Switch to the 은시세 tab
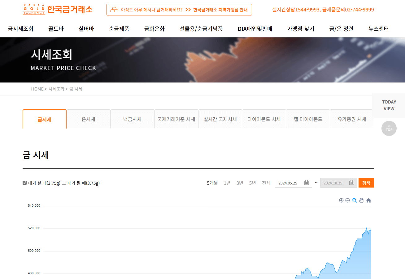This screenshot has height=279, width=405. 88,119
